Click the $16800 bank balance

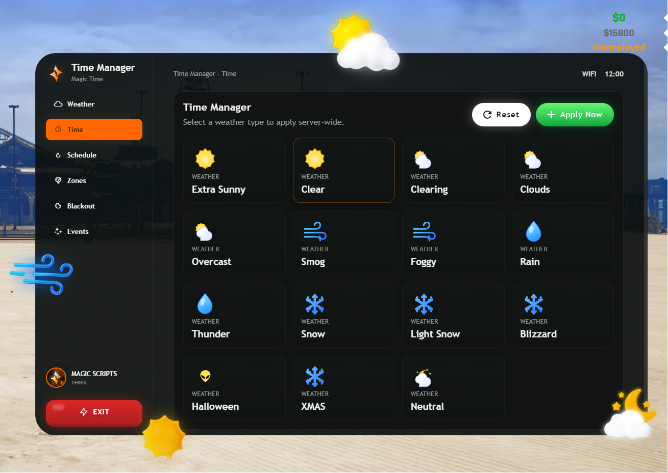pos(619,33)
